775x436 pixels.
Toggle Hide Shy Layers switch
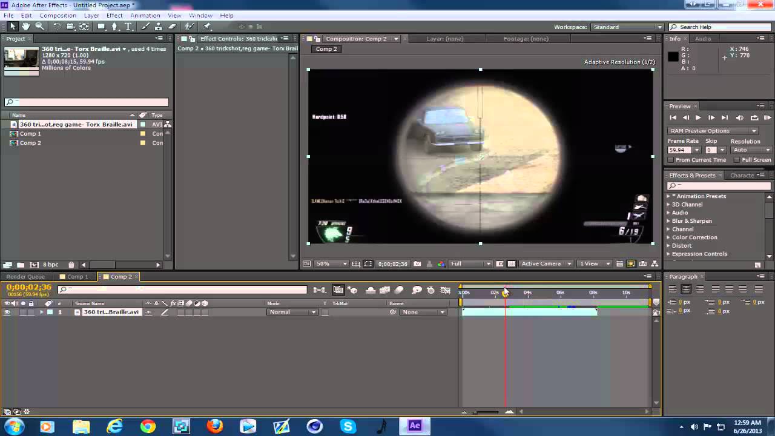[x=370, y=291]
